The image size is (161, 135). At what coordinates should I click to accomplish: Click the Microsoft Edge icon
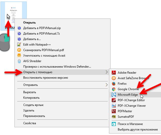point(114,95)
